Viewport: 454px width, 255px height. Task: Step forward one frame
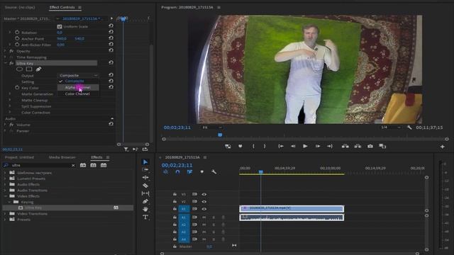coord(318,147)
